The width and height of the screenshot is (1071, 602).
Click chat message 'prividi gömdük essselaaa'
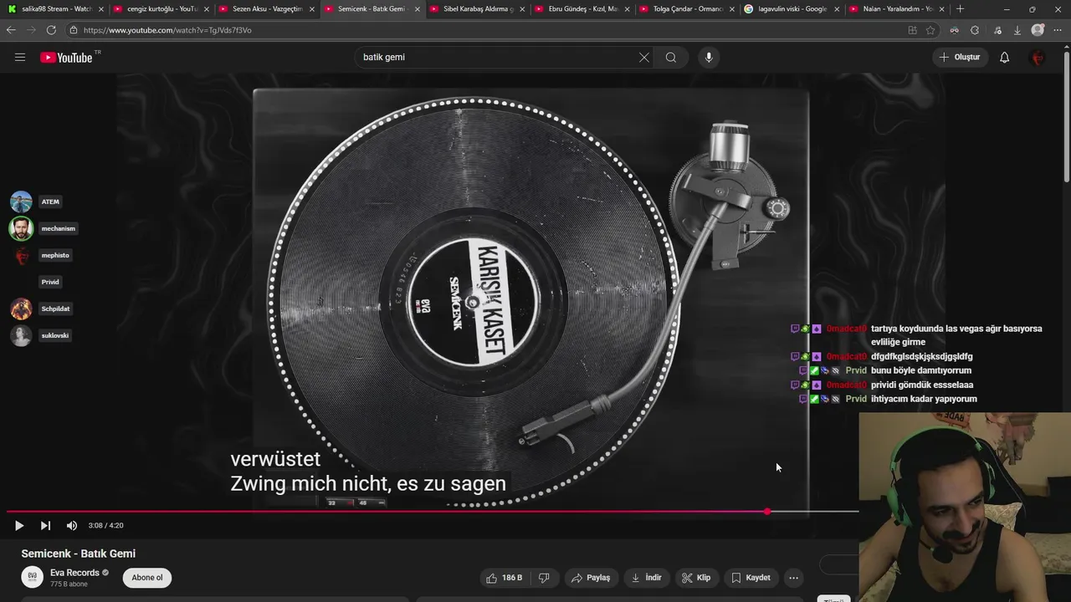922,385
